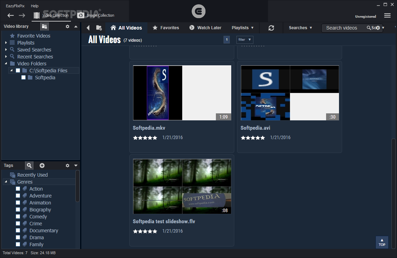397x258 pixels.
Task: Open Favorite Videos in library
Action: click(34, 36)
